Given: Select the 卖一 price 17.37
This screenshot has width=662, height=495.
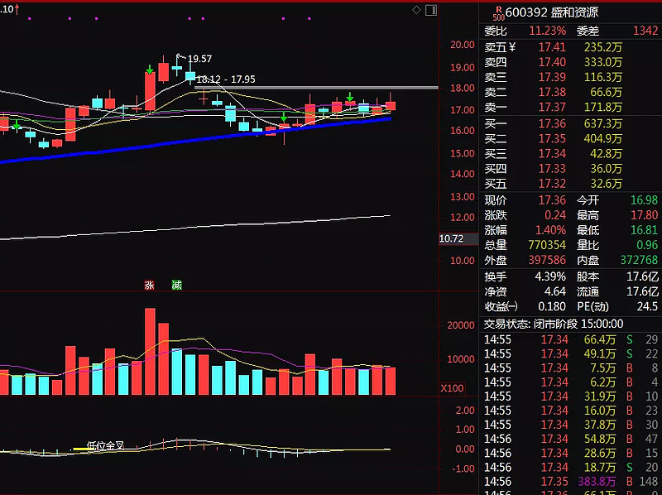Looking at the screenshot, I should pyautogui.click(x=552, y=108).
